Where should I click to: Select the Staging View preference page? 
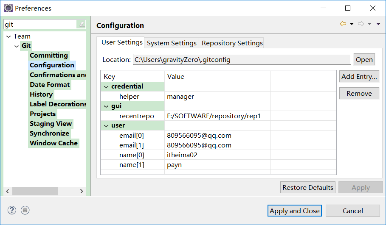(51, 124)
